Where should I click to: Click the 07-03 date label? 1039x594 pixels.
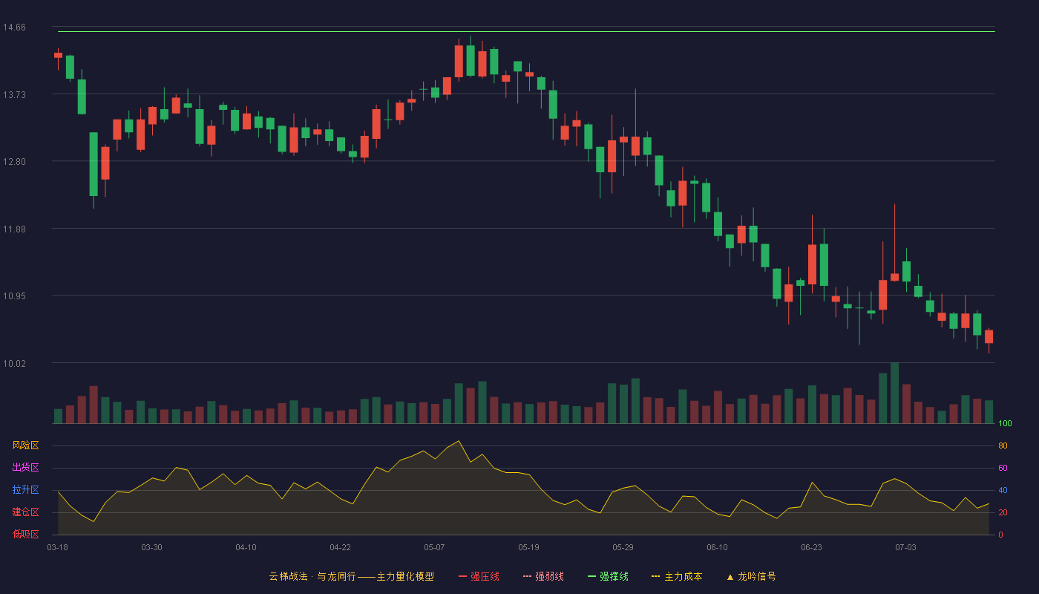point(905,547)
